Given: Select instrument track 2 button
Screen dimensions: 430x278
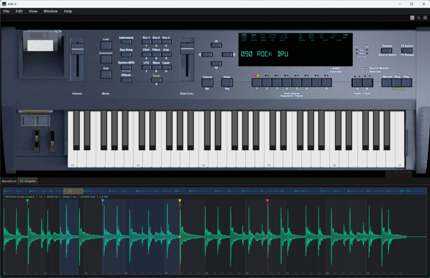Looking at the screenshot, I should (267, 83).
